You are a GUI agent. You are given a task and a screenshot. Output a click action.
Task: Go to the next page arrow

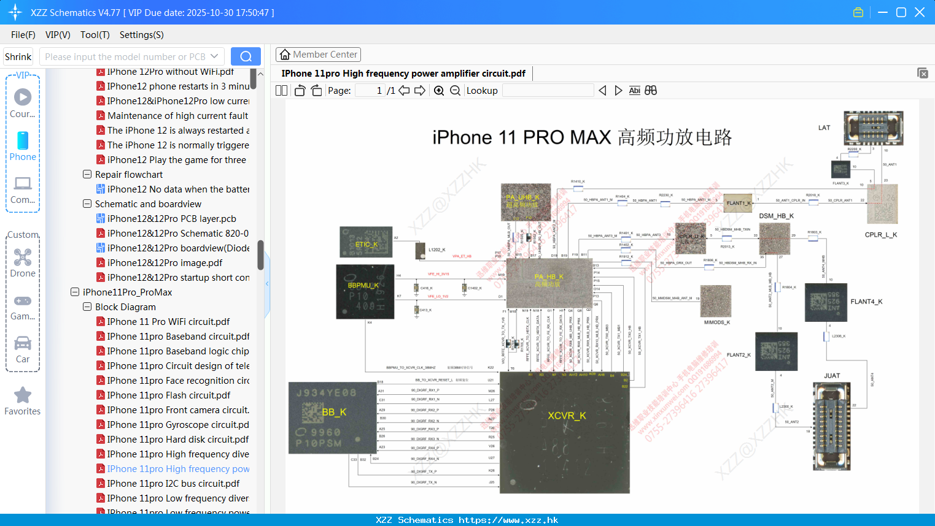(x=420, y=91)
